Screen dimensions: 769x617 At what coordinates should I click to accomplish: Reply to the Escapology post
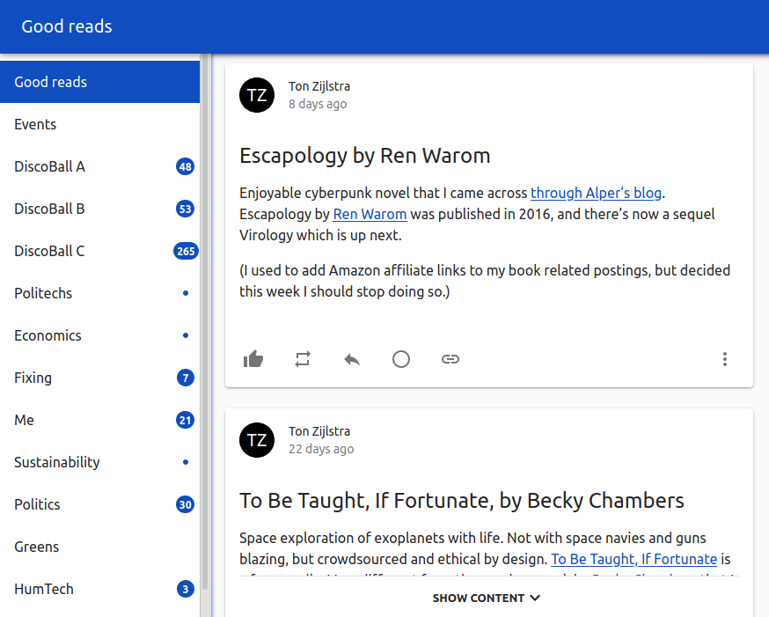pyautogui.click(x=352, y=359)
